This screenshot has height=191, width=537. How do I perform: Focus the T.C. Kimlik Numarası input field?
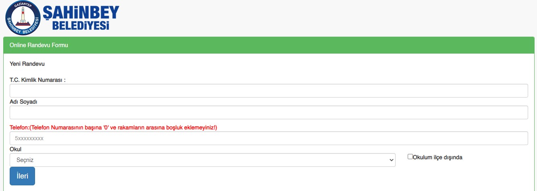268,91
